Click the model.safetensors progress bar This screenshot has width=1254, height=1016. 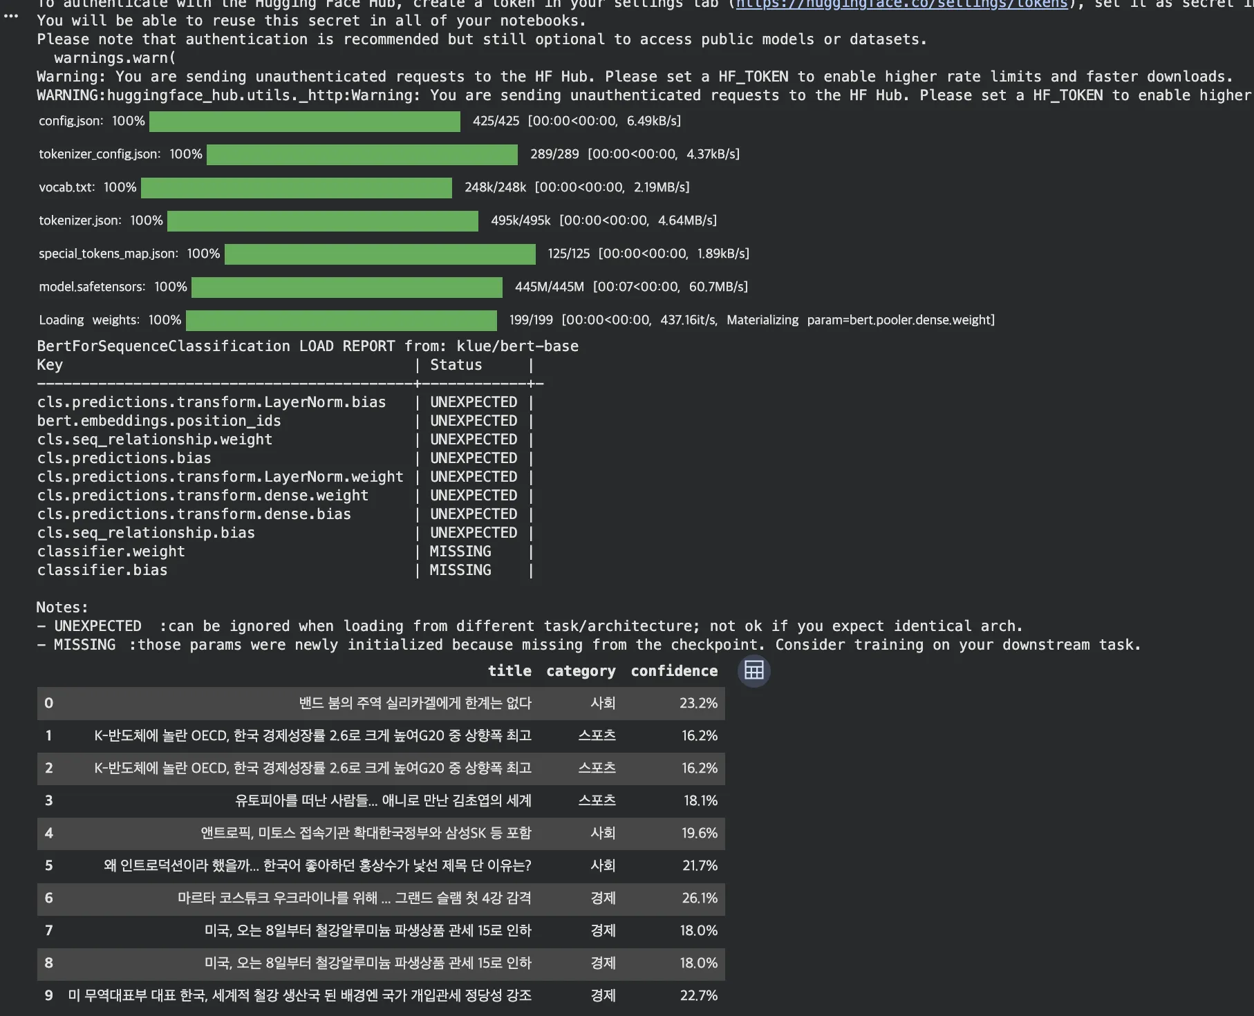click(x=347, y=287)
